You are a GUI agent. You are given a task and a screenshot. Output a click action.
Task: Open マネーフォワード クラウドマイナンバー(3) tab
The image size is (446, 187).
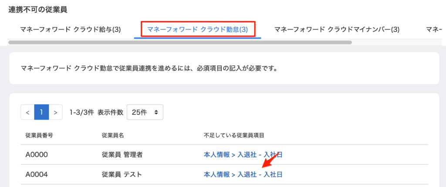point(337,30)
